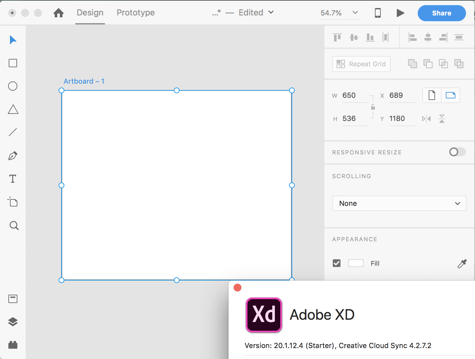Start desktop preview with play button
This screenshot has height=359, width=475.
coord(400,13)
